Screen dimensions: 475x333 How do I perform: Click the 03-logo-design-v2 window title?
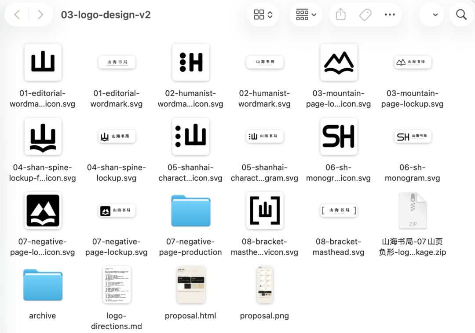click(106, 15)
